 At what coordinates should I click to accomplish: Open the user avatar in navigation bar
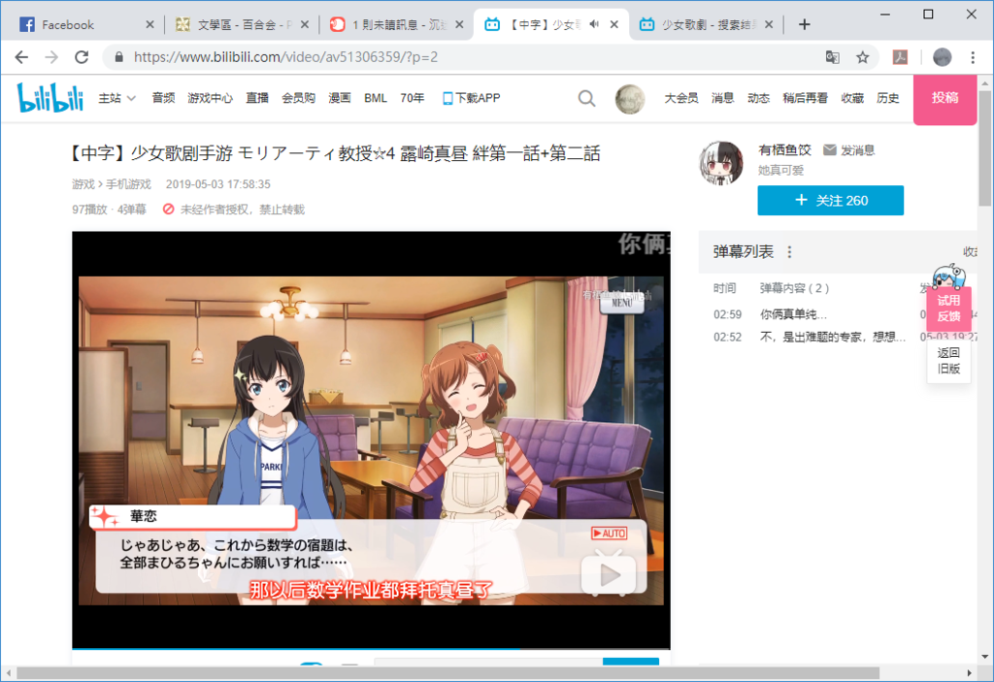(629, 99)
